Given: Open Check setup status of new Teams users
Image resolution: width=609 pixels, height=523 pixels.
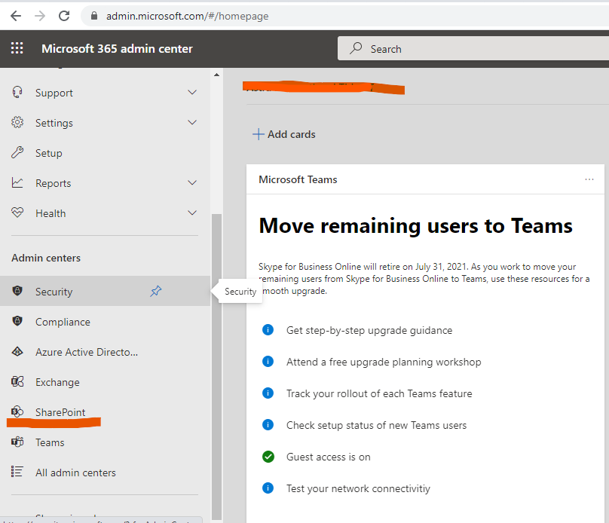Looking at the screenshot, I should pyautogui.click(x=376, y=425).
